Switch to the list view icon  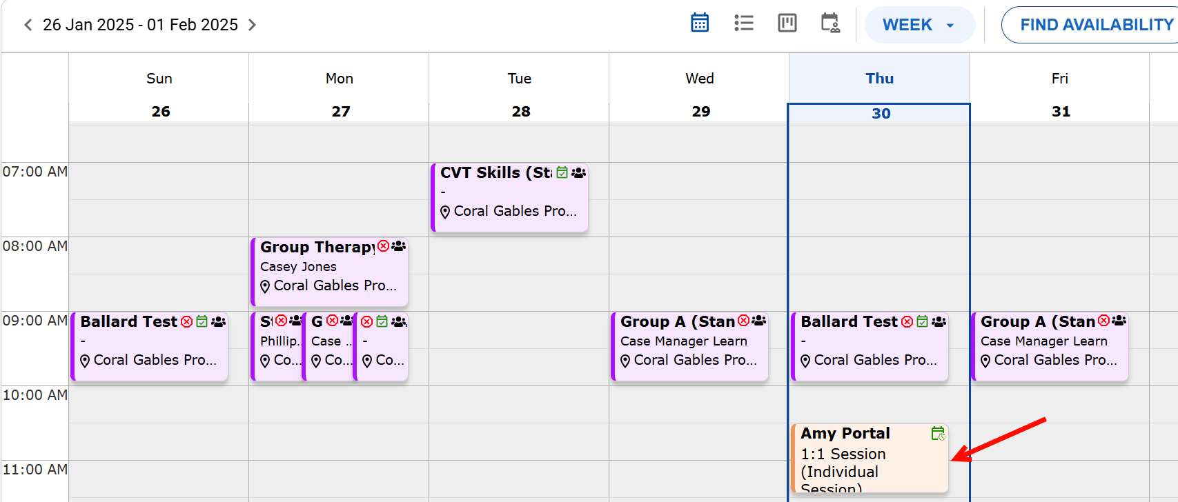[x=743, y=23]
